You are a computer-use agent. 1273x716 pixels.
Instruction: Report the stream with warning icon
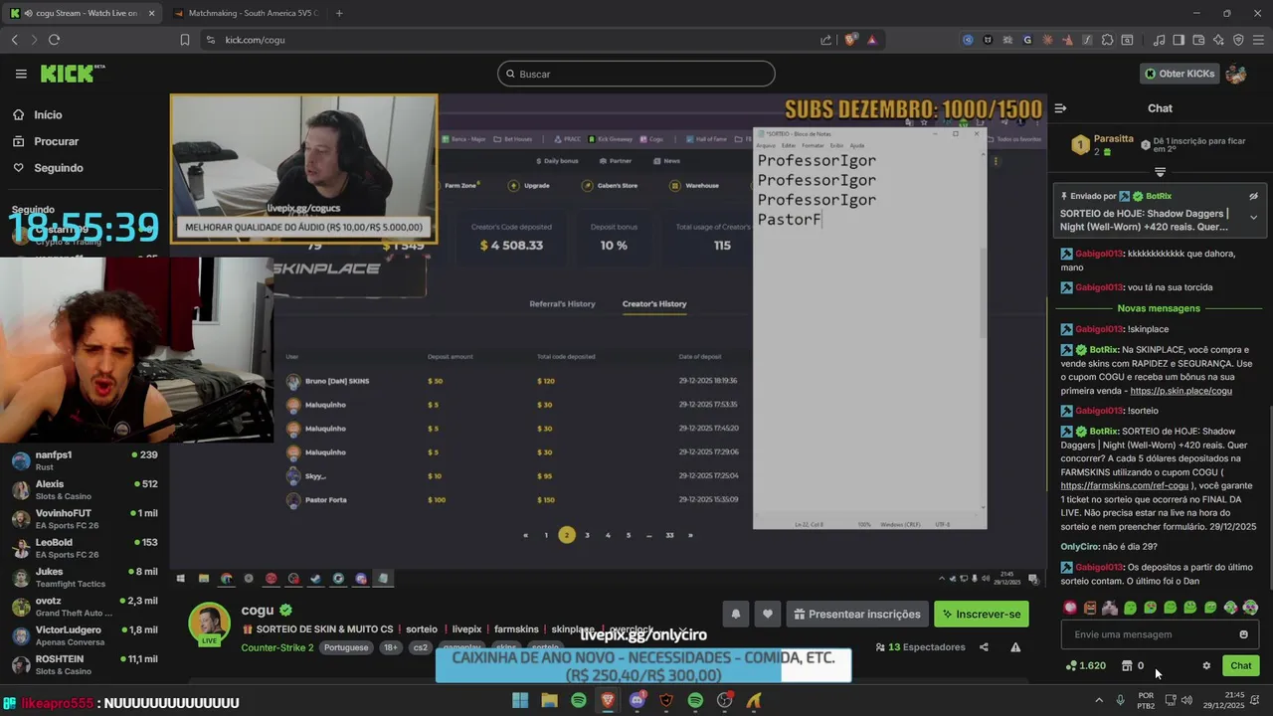tap(1015, 647)
